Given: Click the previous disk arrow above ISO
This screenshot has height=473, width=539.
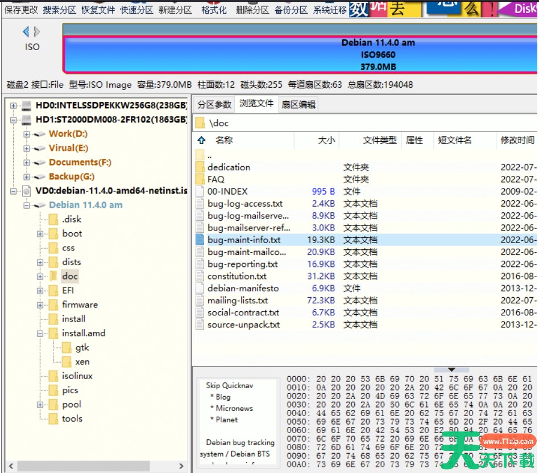Looking at the screenshot, I should pos(26,32).
